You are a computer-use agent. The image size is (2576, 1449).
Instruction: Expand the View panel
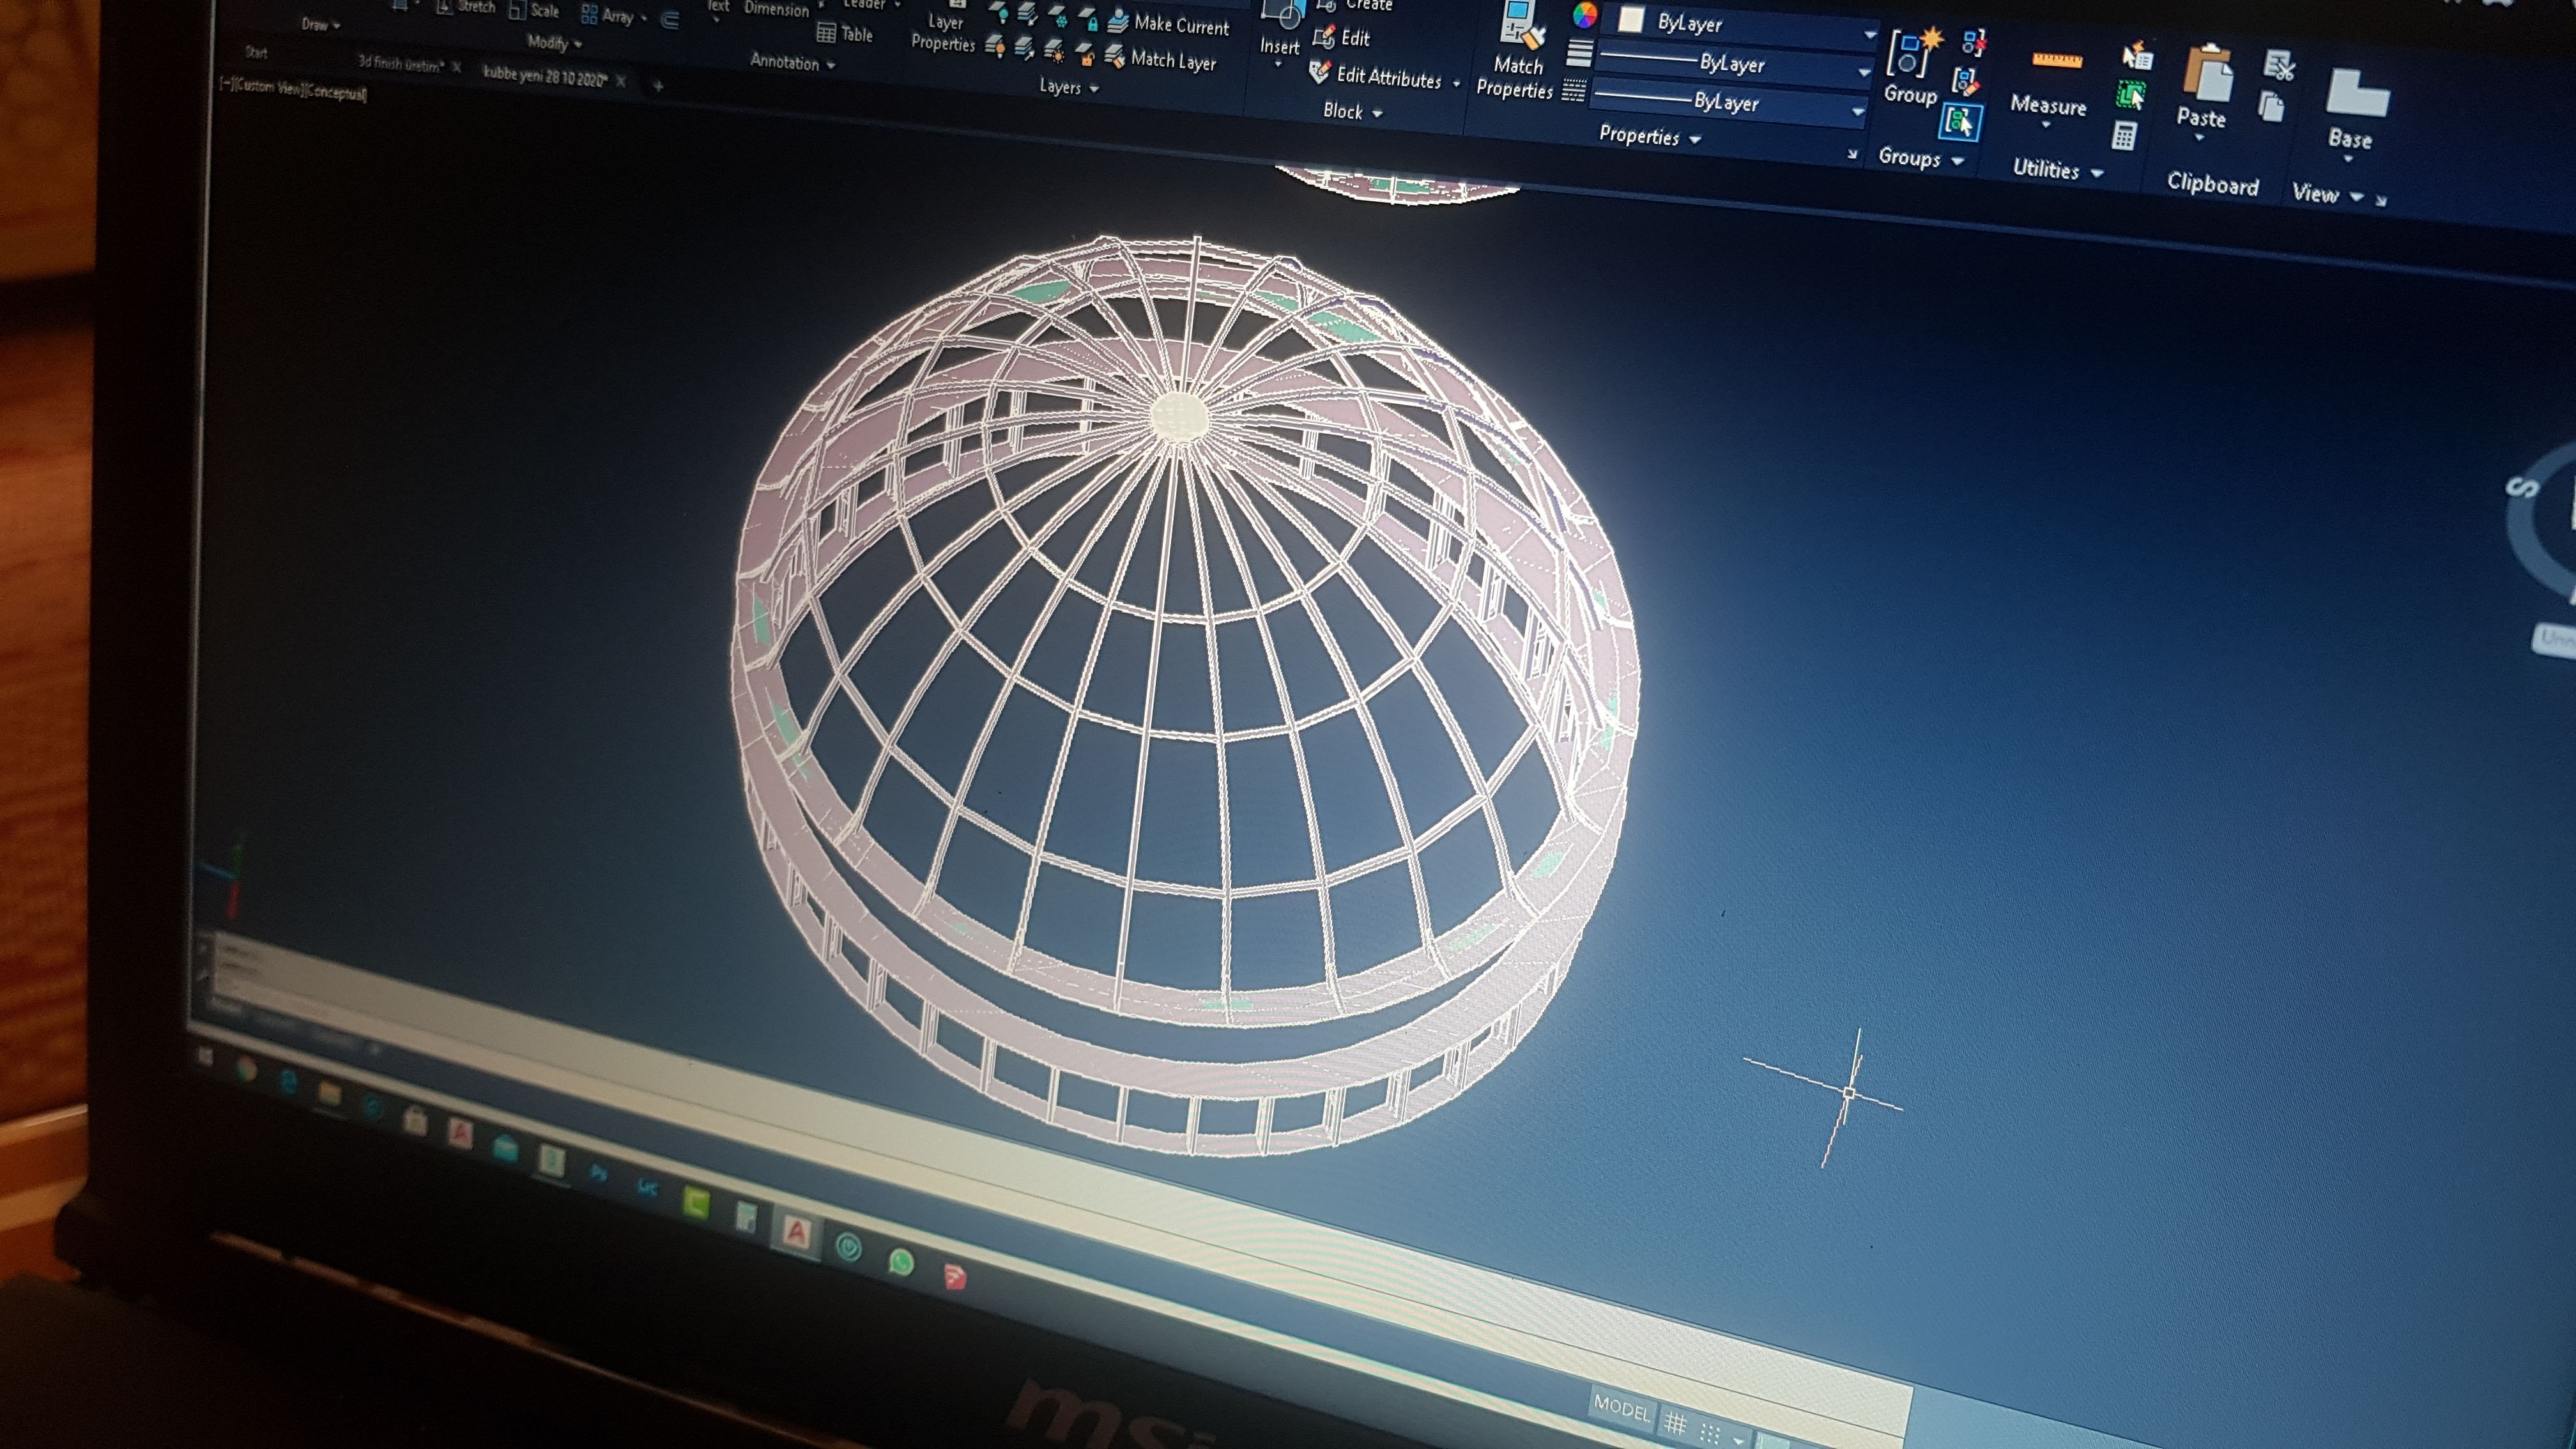click(x=2329, y=194)
